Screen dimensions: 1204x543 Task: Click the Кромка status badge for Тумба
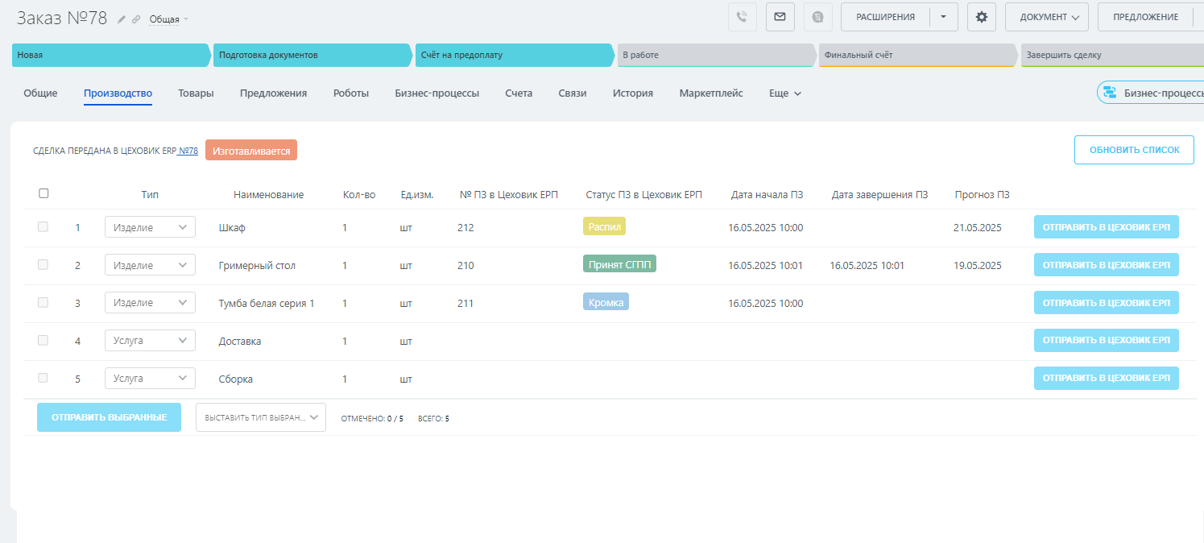pos(606,302)
